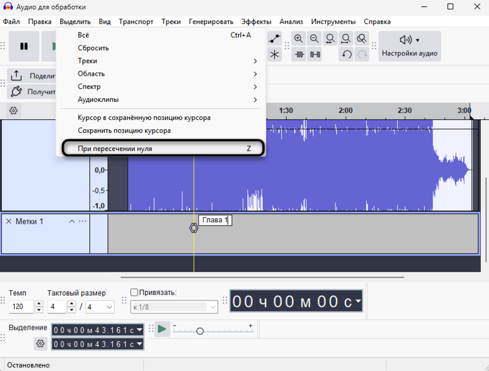
Task: Pause playback with the pause button
Action: [x=24, y=45]
